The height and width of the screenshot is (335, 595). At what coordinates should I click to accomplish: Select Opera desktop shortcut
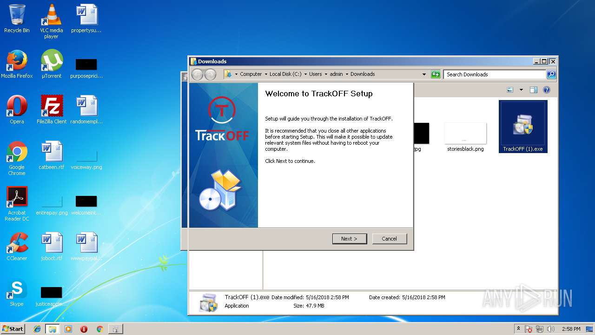[17, 110]
